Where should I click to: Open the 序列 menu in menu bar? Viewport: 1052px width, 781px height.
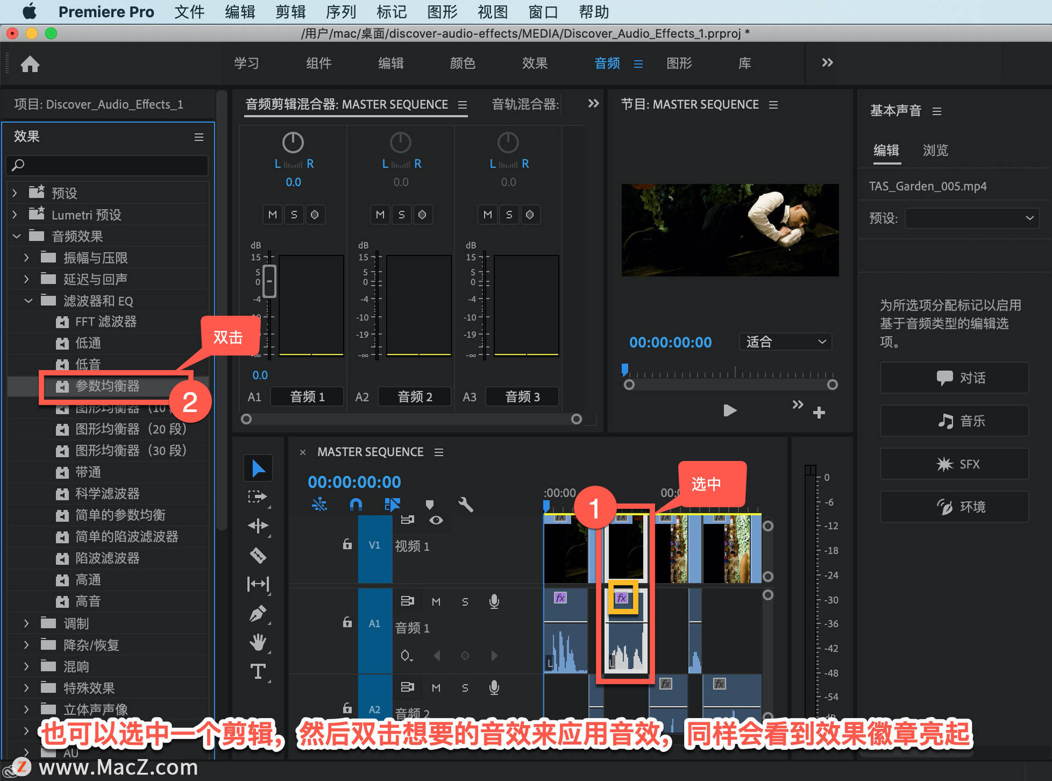341,12
